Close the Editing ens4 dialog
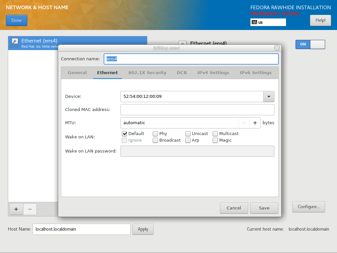337x253 pixels. (x=277, y=48)
